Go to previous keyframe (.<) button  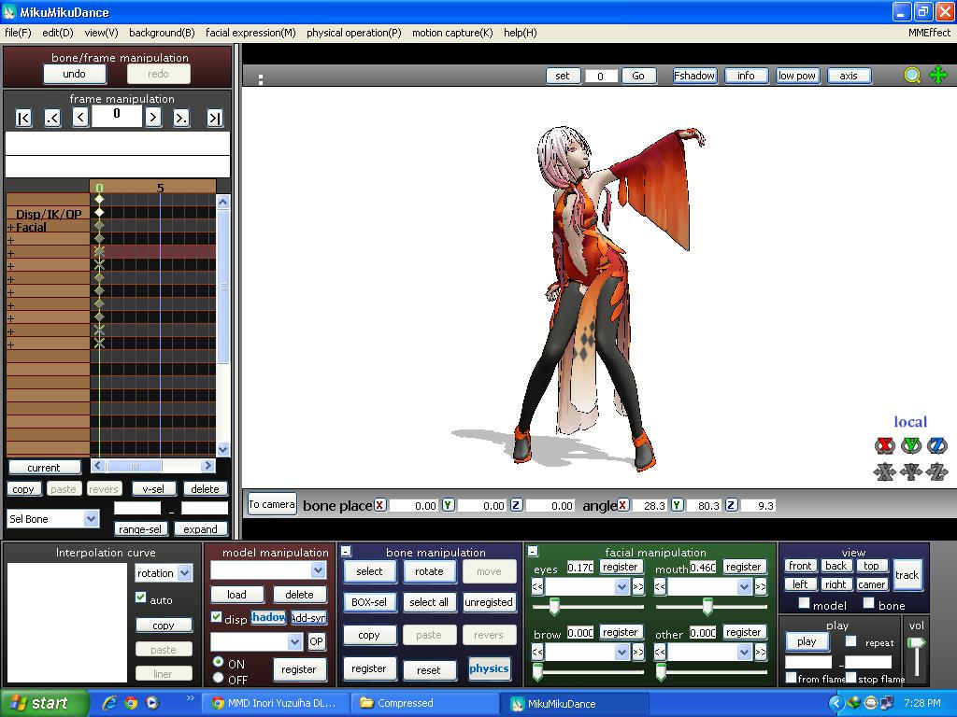[52, 118]
